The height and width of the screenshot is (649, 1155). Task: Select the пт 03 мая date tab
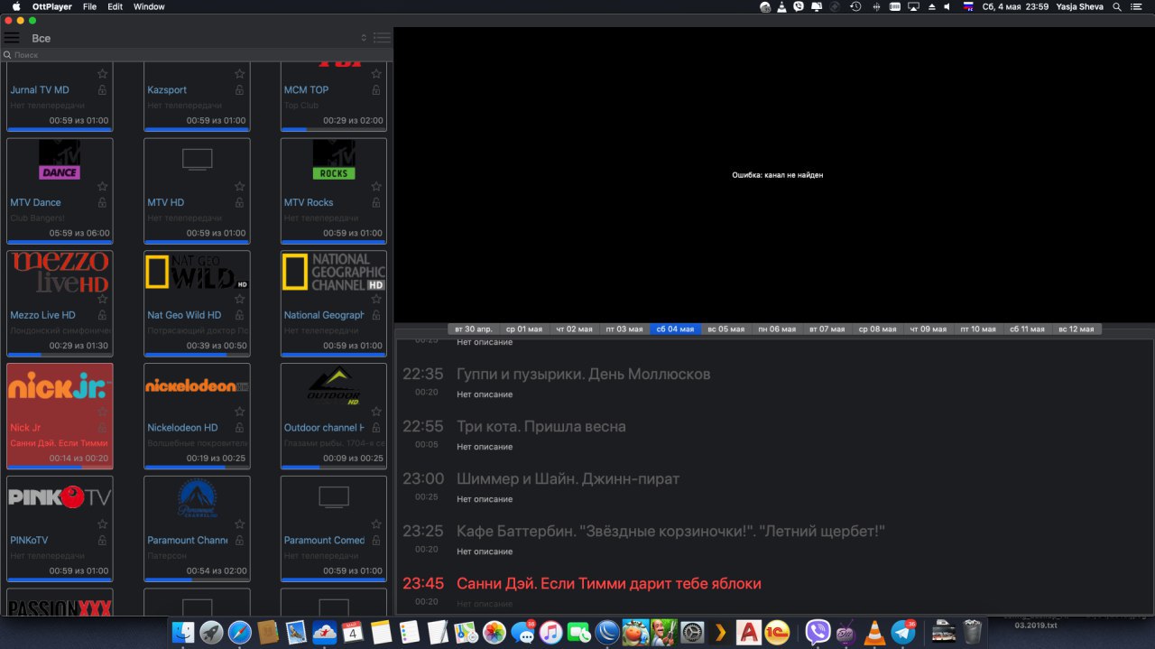tap(624, 329)
